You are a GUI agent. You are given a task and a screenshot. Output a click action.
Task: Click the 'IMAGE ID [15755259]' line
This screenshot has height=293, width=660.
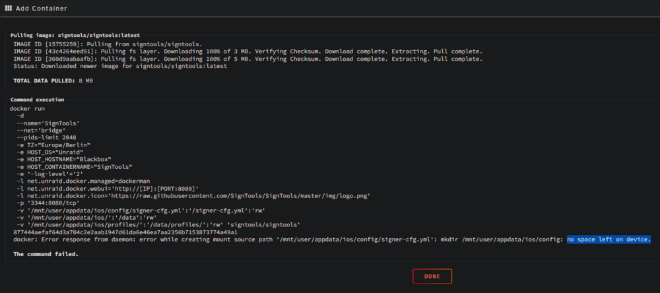click(108, 44)
